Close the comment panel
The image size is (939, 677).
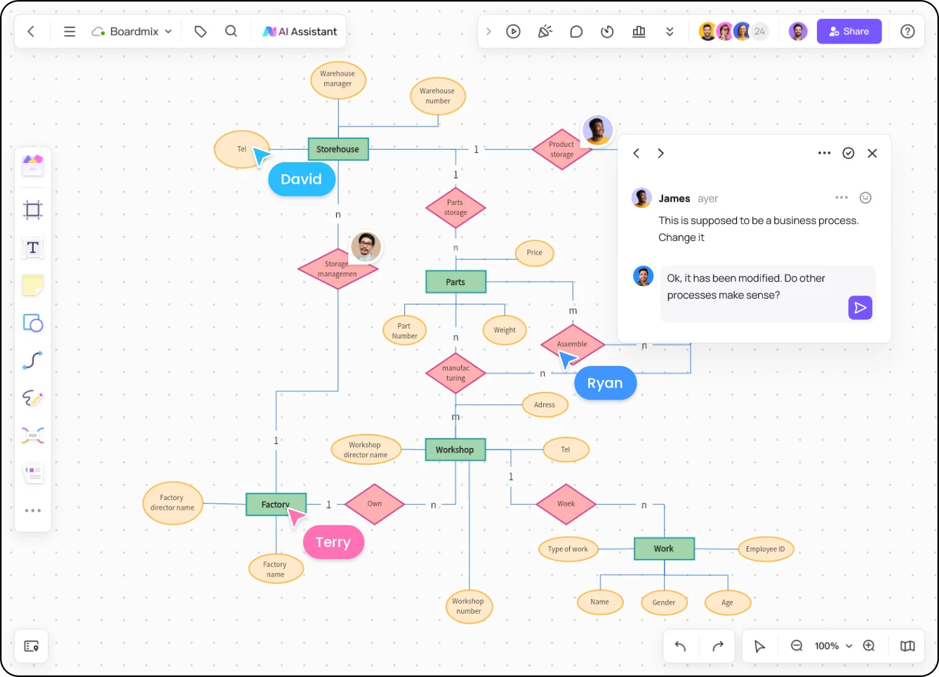point(872,153)
